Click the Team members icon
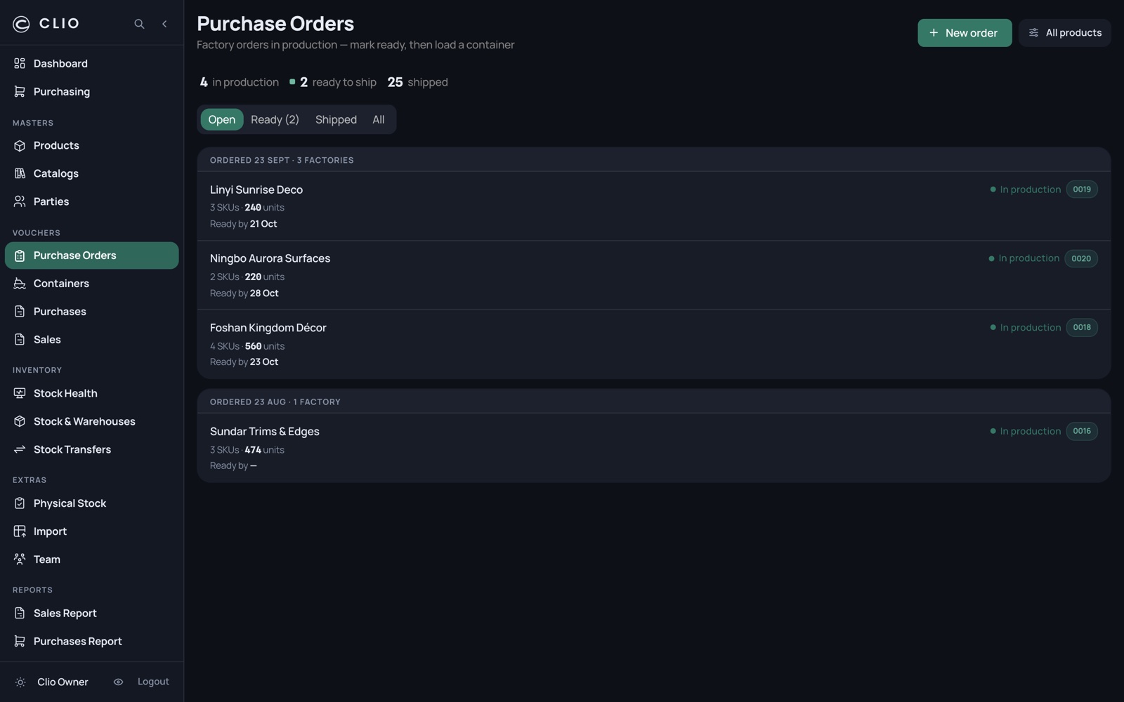The image size is (1124, 702). pyautogui.click(x=20, y=560)
